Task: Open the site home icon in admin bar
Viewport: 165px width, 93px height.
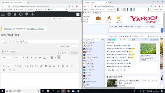Action: pos(15,14)
